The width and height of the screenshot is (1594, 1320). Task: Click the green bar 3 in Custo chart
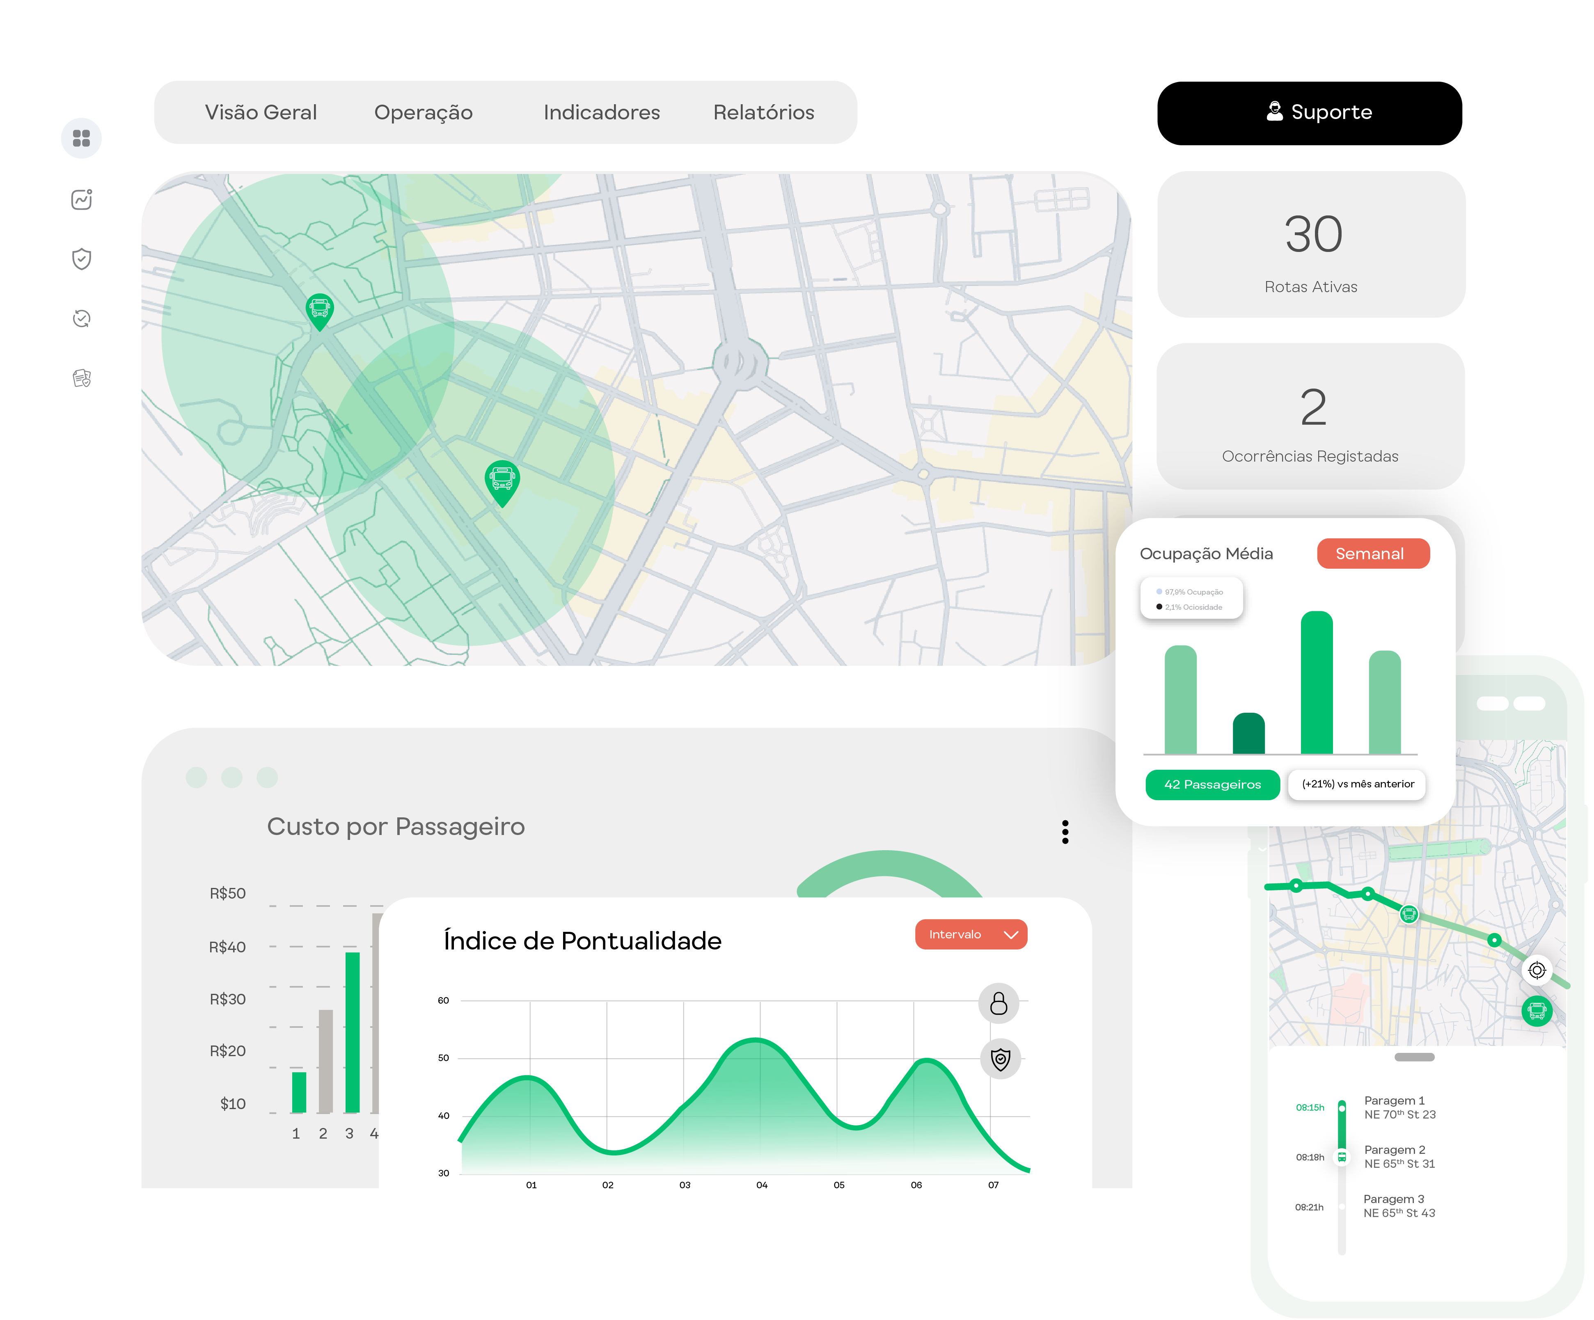click(352, 1032)
